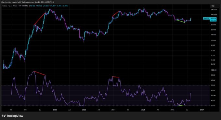This screenshot has height=120, width=221.
Task: Click the 40.00 RSI axis label
Action: point(213,100)
